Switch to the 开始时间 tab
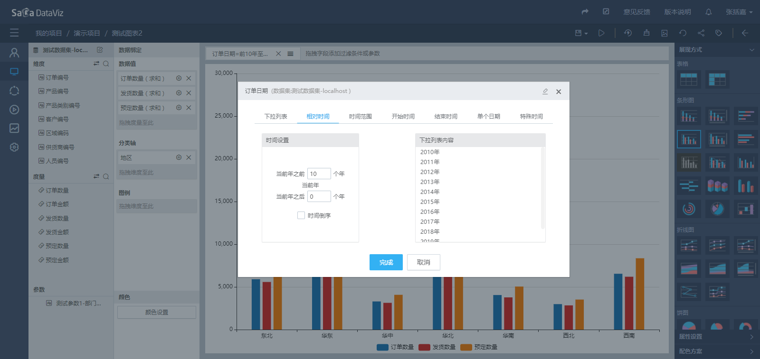This screenshot has height=359, width=760. click(x=403, y=116)
